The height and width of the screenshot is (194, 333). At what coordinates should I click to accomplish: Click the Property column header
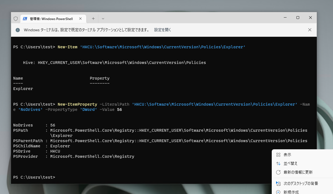coord(100,78)
